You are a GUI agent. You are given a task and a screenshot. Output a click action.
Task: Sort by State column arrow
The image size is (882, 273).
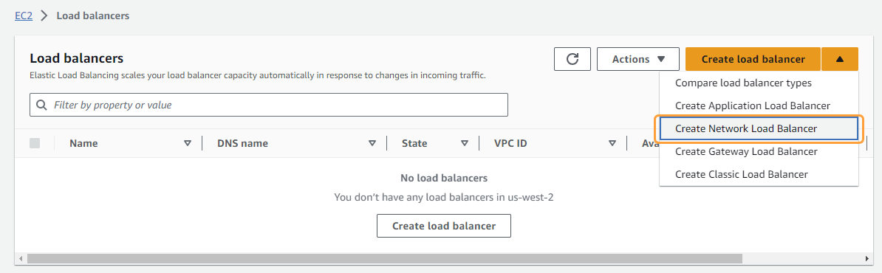click(x=465, y=143)
